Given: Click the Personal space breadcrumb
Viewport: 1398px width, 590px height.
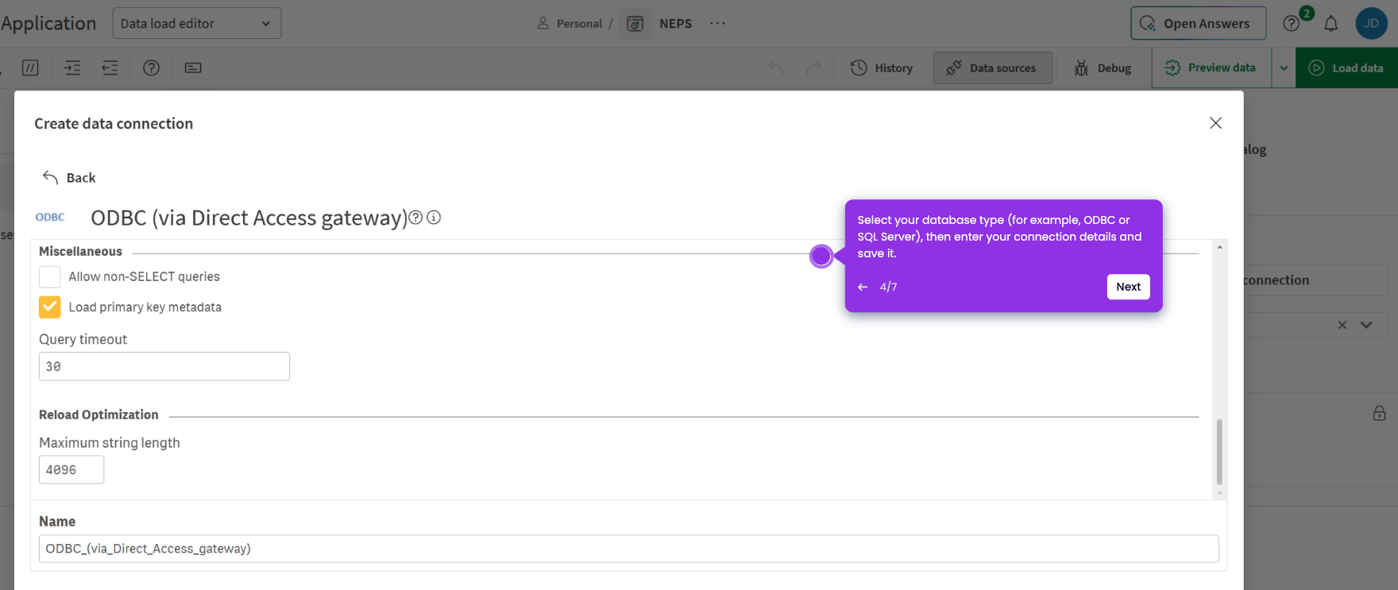Looking at the screenshot, I should 570,23.
